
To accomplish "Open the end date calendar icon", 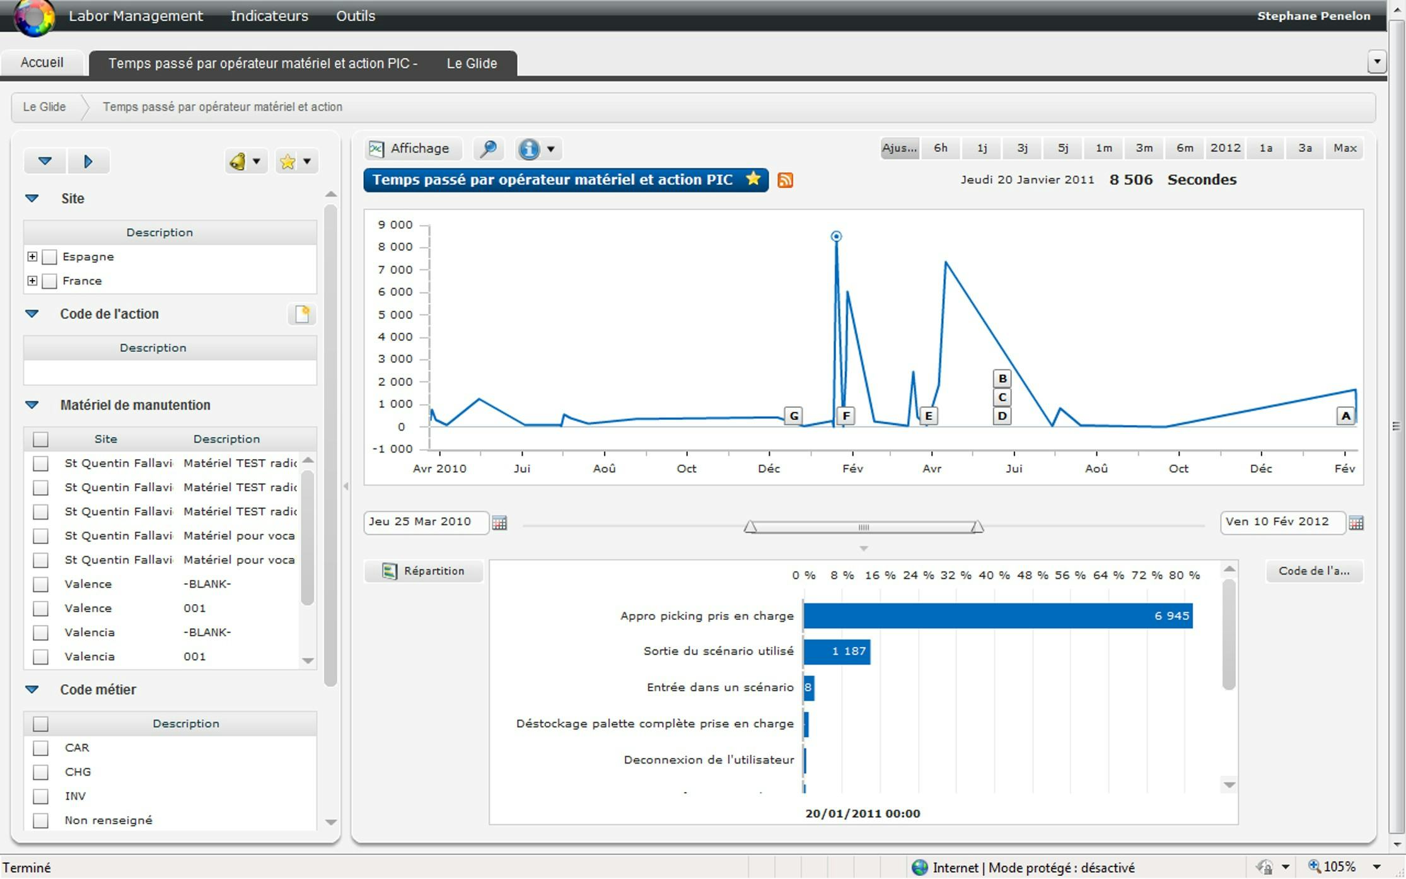I will point(1356,523).
